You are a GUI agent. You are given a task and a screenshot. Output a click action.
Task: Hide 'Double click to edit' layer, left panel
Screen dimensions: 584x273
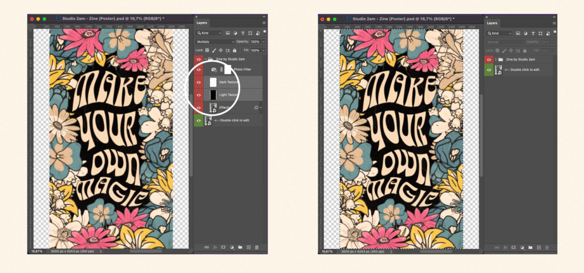click(198, 120)
